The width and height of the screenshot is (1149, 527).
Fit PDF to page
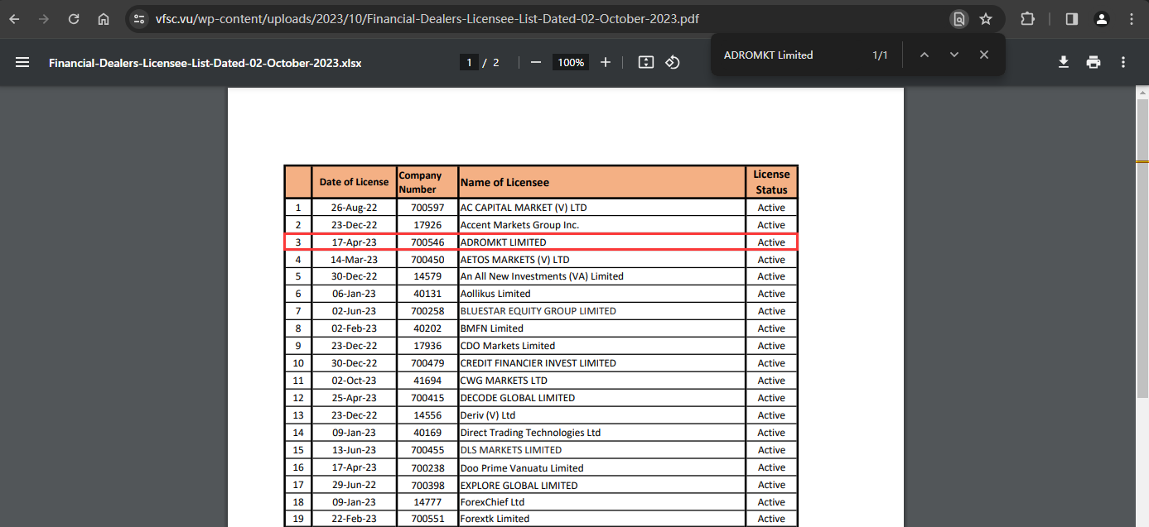(x=646, y=62)
